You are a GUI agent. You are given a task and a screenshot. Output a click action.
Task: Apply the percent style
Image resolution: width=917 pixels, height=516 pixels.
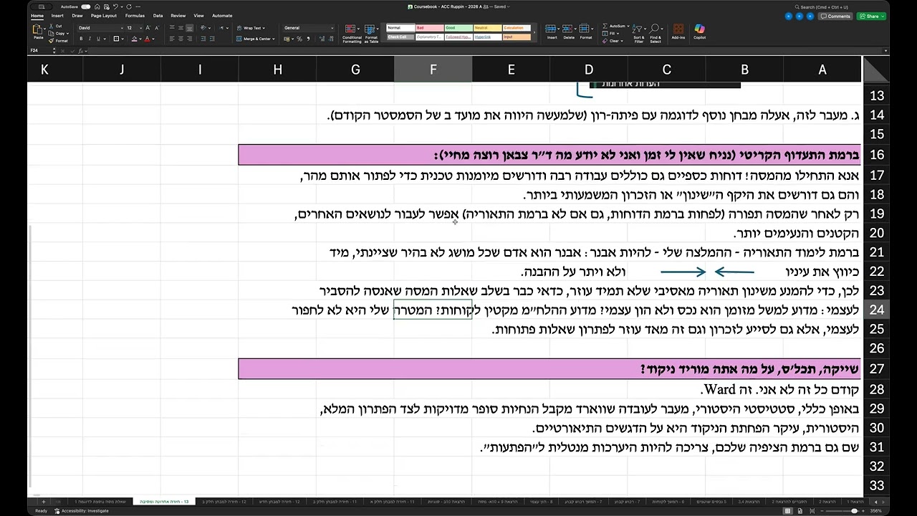[x=300, y=39]
